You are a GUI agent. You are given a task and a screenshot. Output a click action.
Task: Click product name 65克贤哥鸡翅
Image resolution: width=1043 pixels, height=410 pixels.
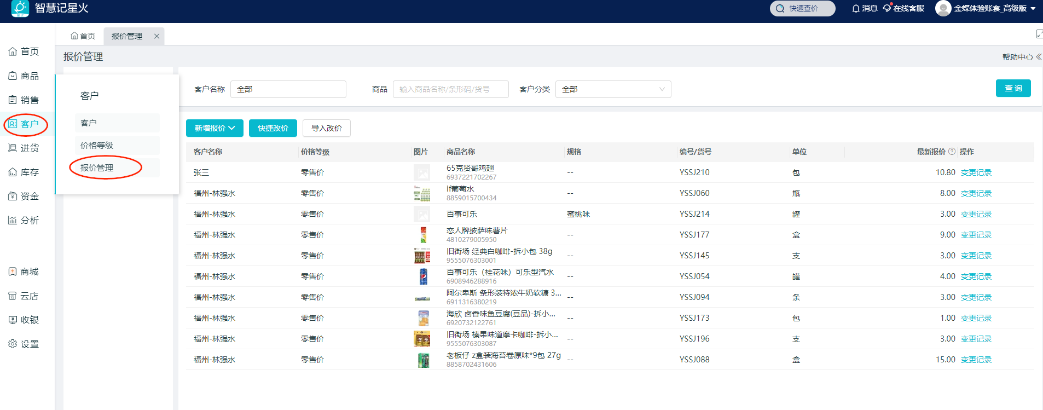470,168
